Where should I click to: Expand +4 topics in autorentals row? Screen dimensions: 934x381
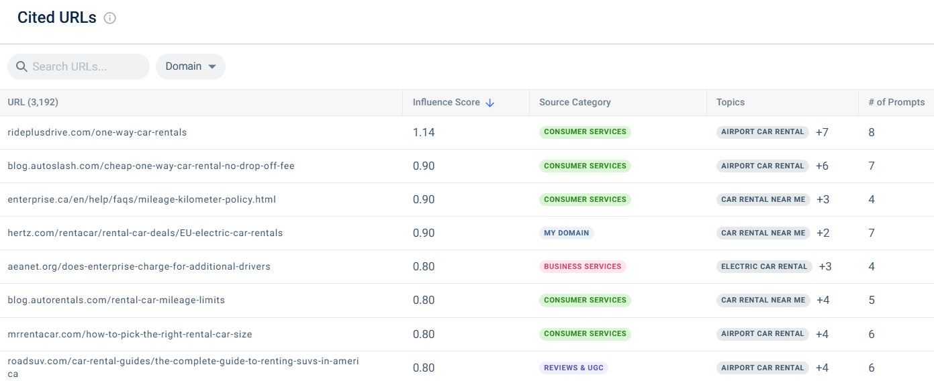pos(823,300)
